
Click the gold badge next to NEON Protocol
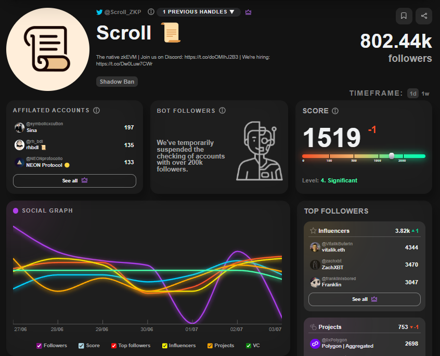pyautogui.click(x=67, y=165)
